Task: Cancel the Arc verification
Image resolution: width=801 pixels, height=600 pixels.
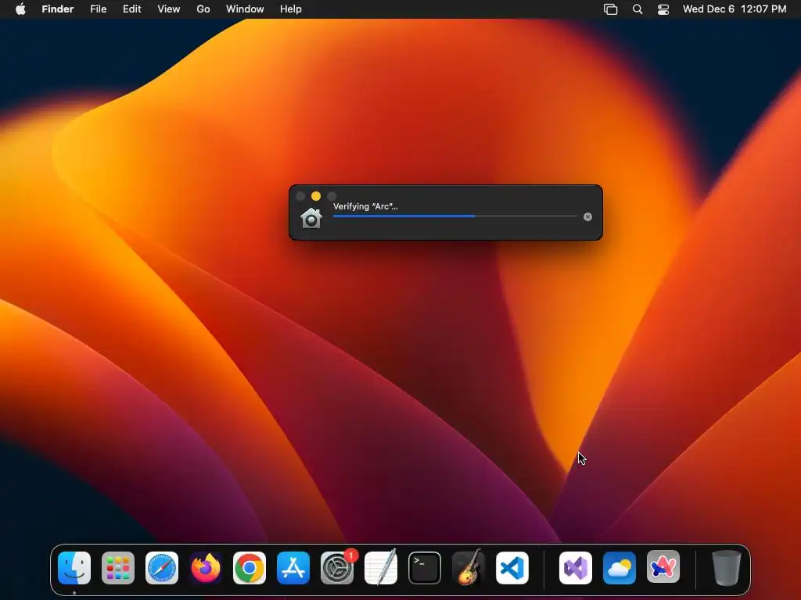Action: 587,217
